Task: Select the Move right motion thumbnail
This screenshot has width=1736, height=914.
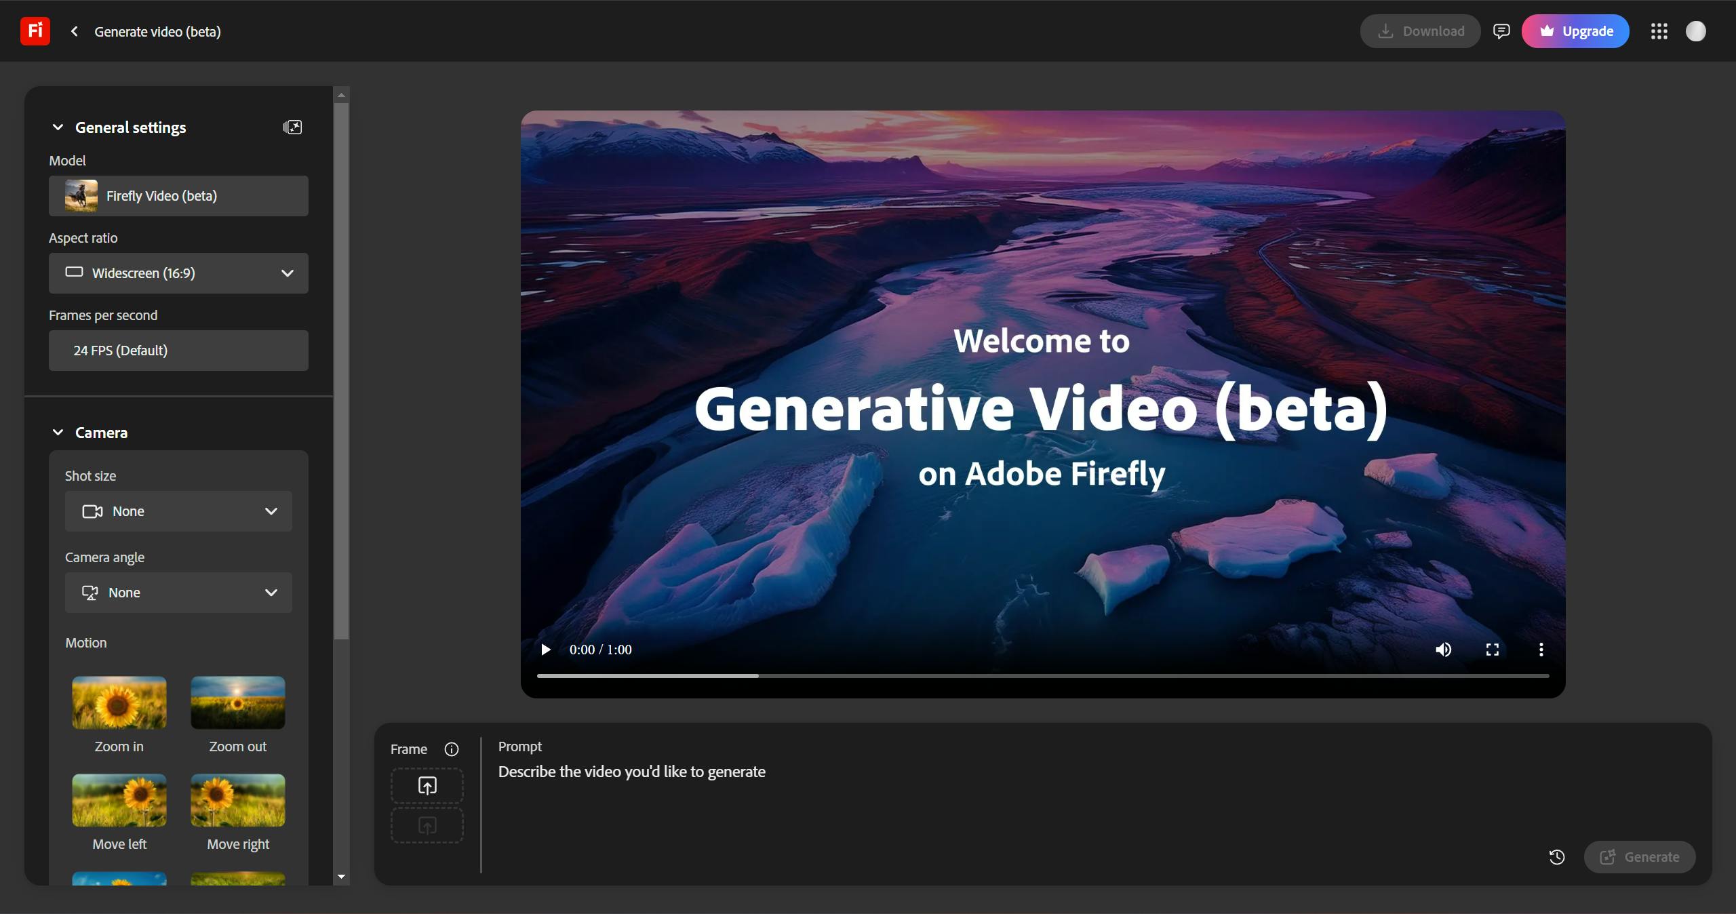Action: pos(238,800)
